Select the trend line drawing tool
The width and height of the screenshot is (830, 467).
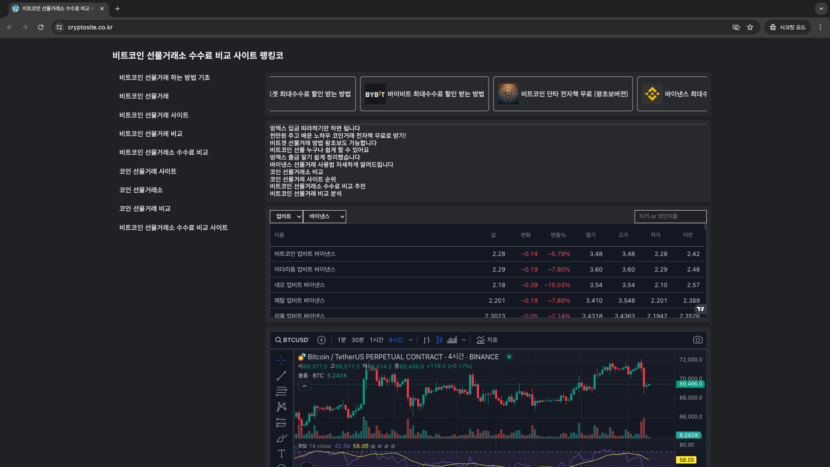pos(281,375)
